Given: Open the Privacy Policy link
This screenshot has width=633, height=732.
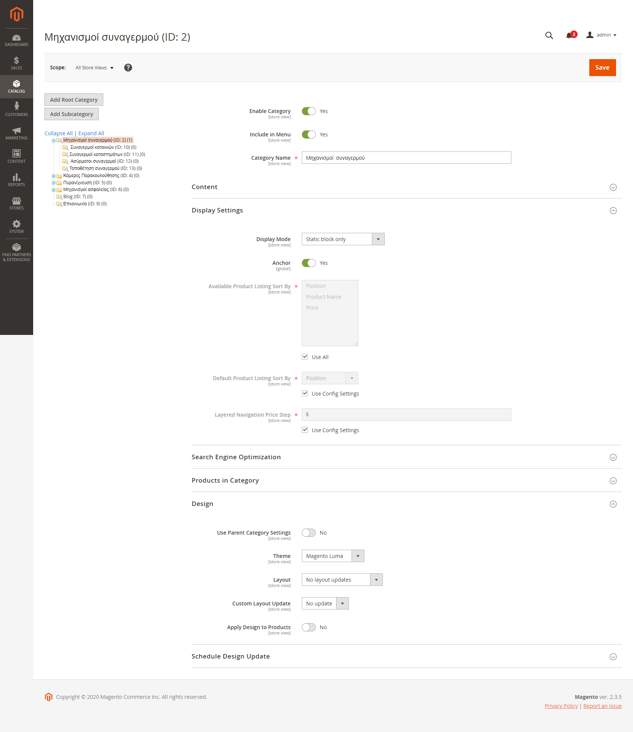Looking at the screenshot, I should coord(561,706).
